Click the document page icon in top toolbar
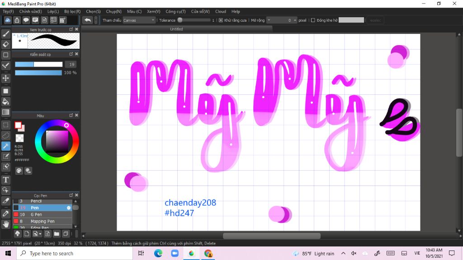 pos(44,20)
